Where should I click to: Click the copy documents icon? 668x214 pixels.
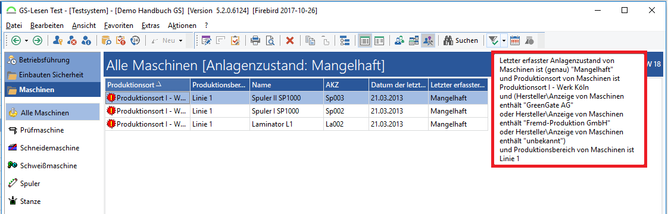coord(311,40)
